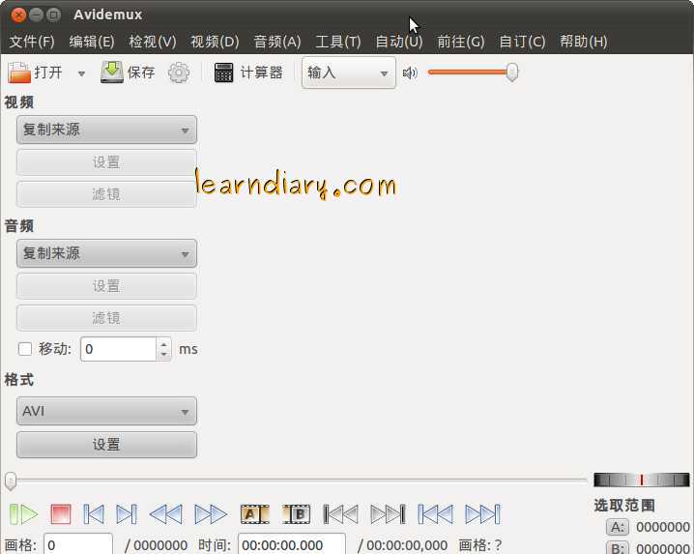
Task: Open the 前往(G) menu
Action: (461, 42)
